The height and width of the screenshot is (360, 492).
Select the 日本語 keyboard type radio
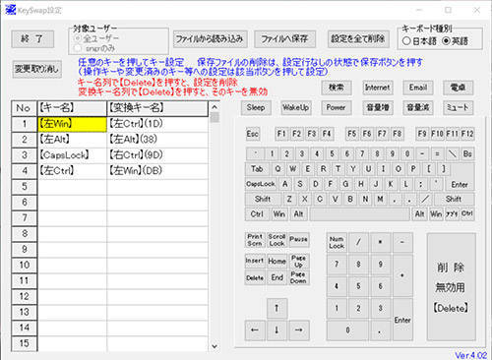419,41
